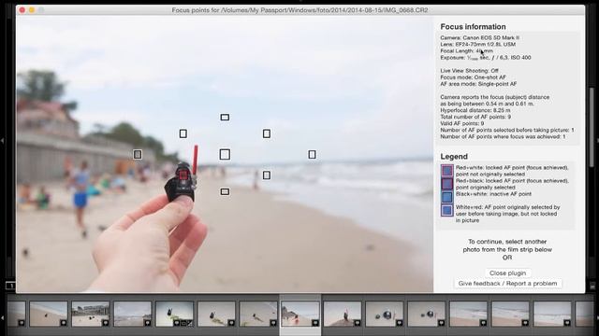Click the bottom center AF point marker
The image size is (599, 336).
225,191
